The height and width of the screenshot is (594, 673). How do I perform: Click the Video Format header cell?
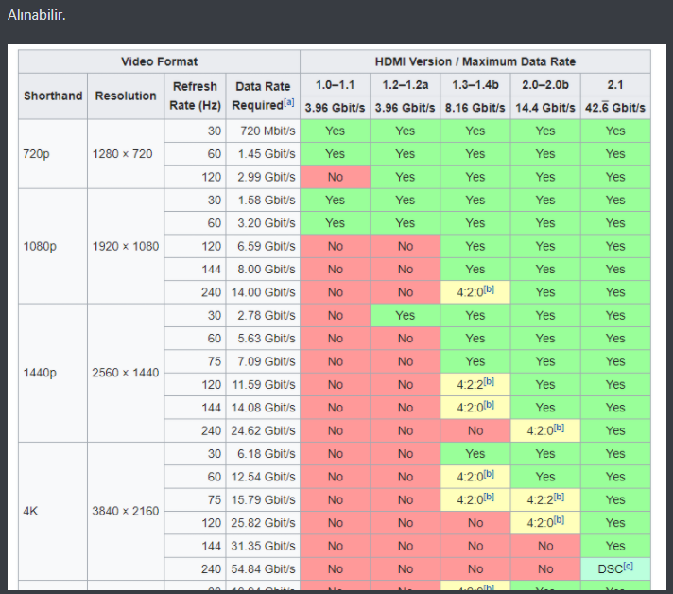click(x=159, y=61)
